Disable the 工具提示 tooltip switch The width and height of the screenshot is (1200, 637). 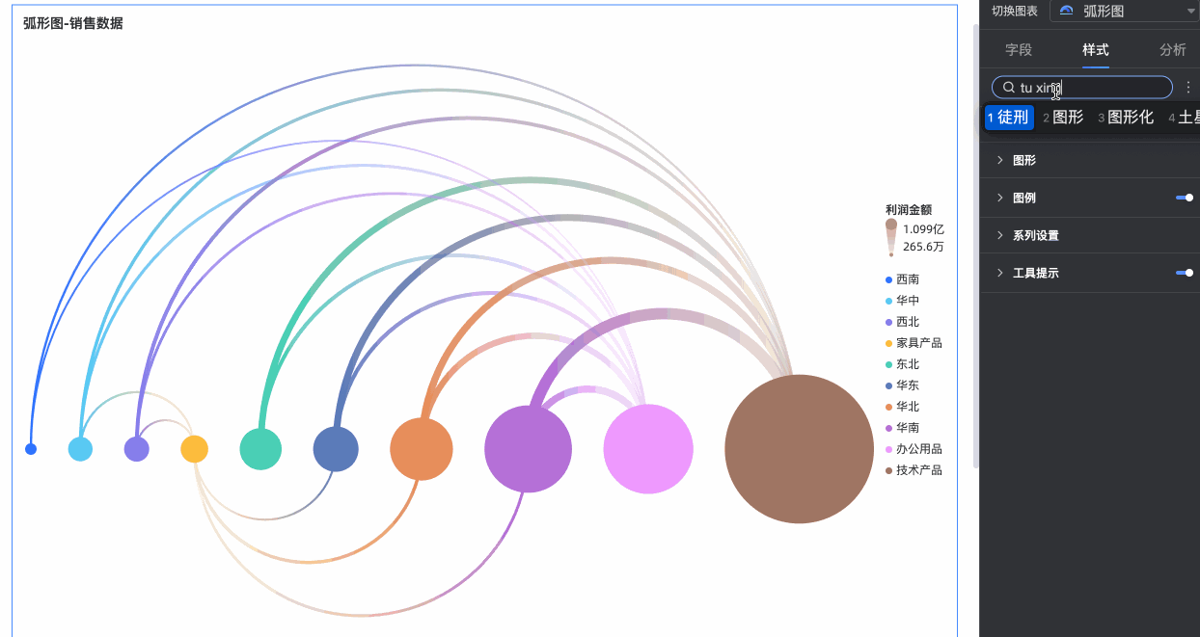[1185, 273]
